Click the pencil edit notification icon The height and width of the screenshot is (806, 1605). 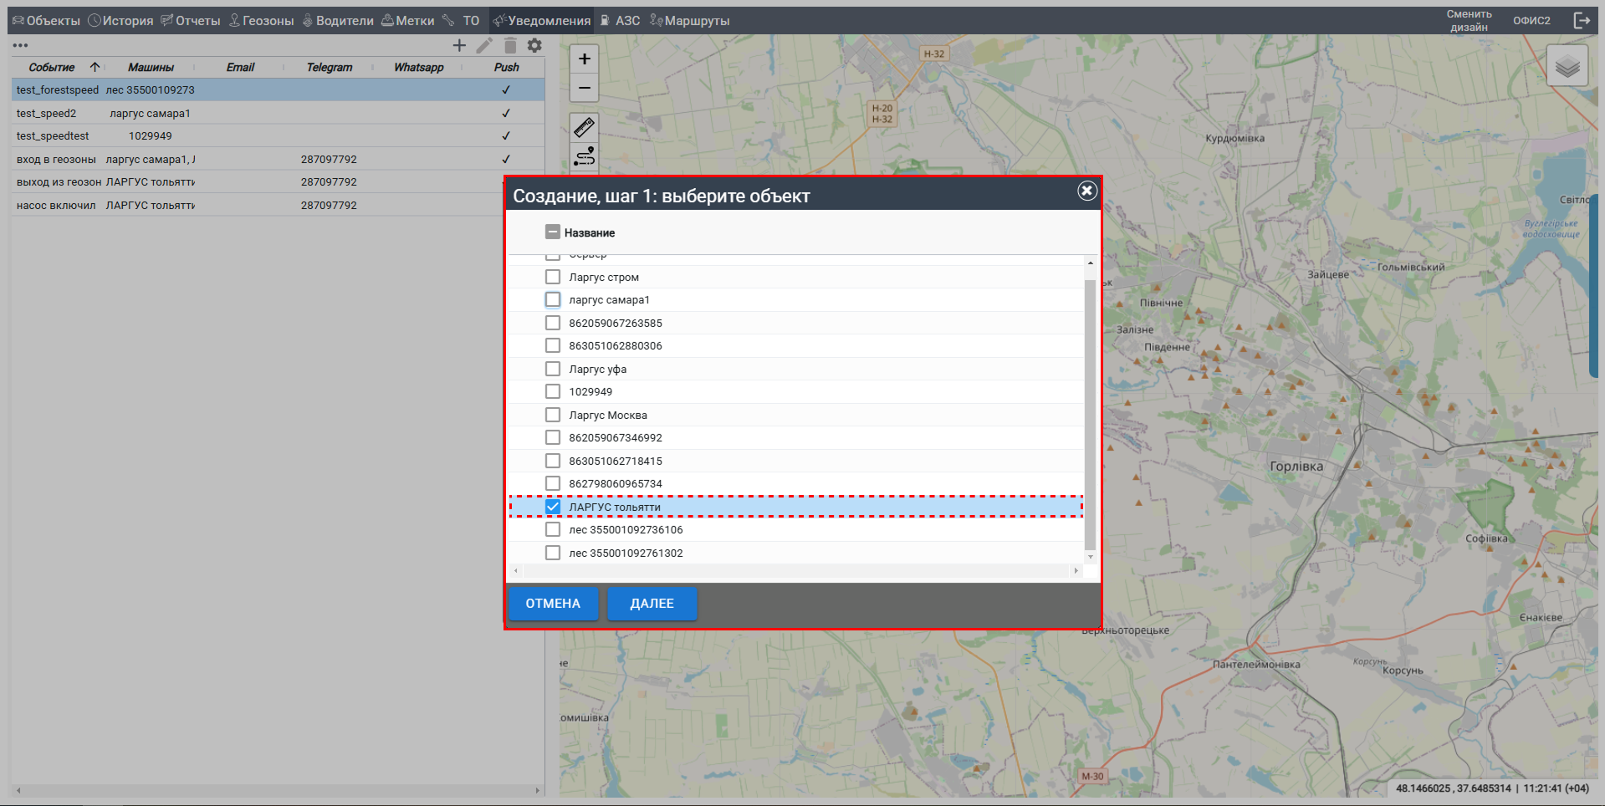(x=484, y=45)
